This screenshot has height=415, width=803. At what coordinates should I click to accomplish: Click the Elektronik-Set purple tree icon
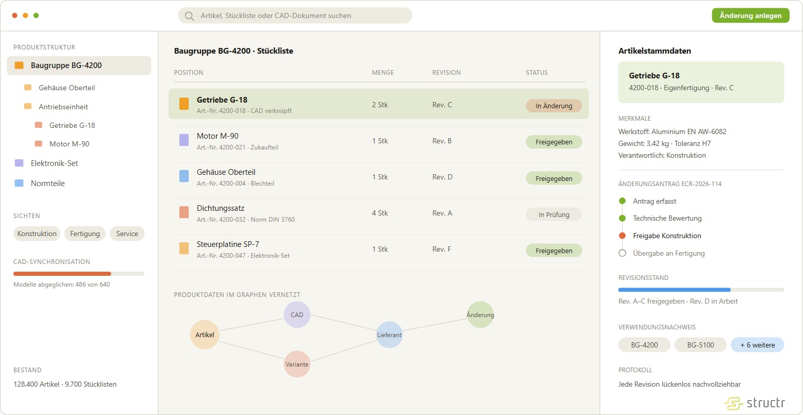19,163
